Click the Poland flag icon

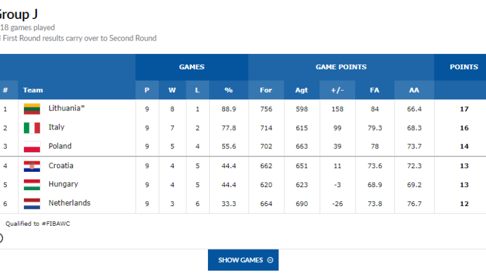click(32, 147)
